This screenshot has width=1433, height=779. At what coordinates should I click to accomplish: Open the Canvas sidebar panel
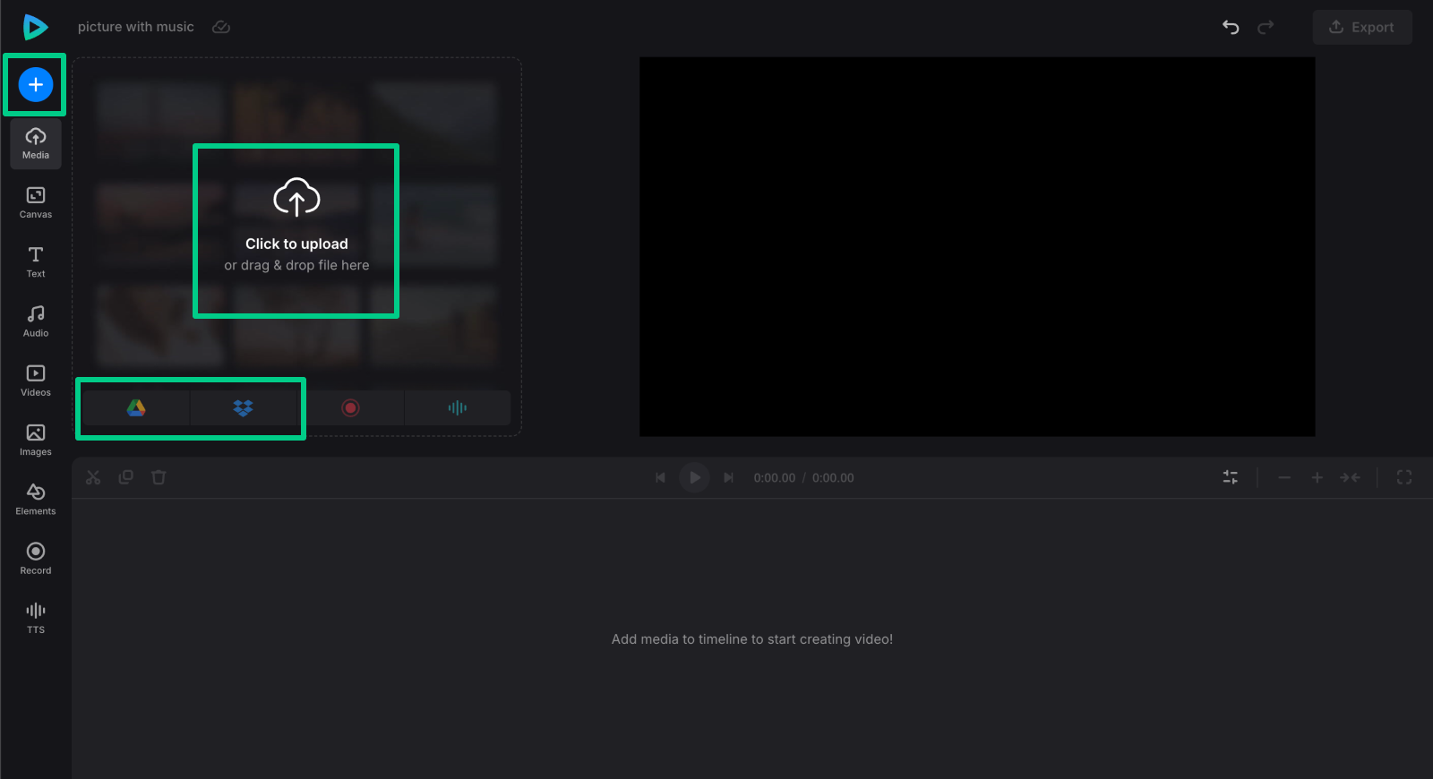coord(36,202)
